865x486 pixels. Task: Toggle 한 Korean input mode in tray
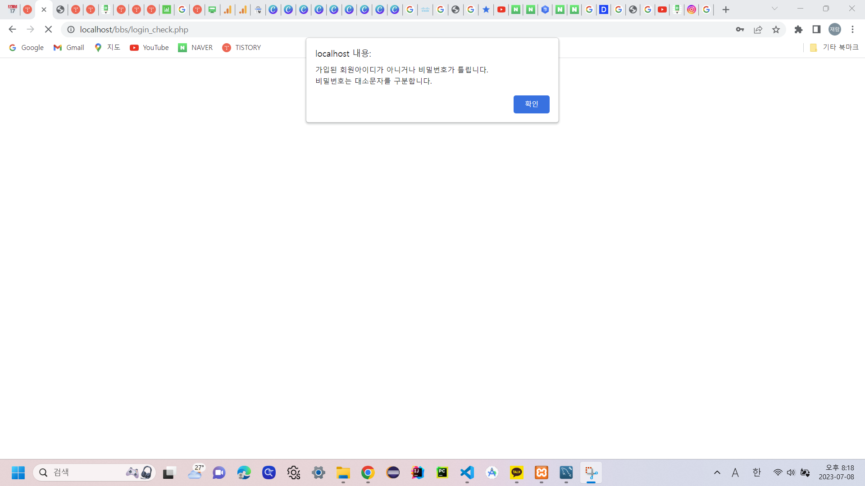point(756,472)
